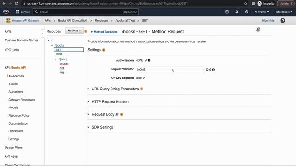Screen dimensions: 296x166
Task: Open Resource Policy in sidebar
Action: (x=19, y=116)
